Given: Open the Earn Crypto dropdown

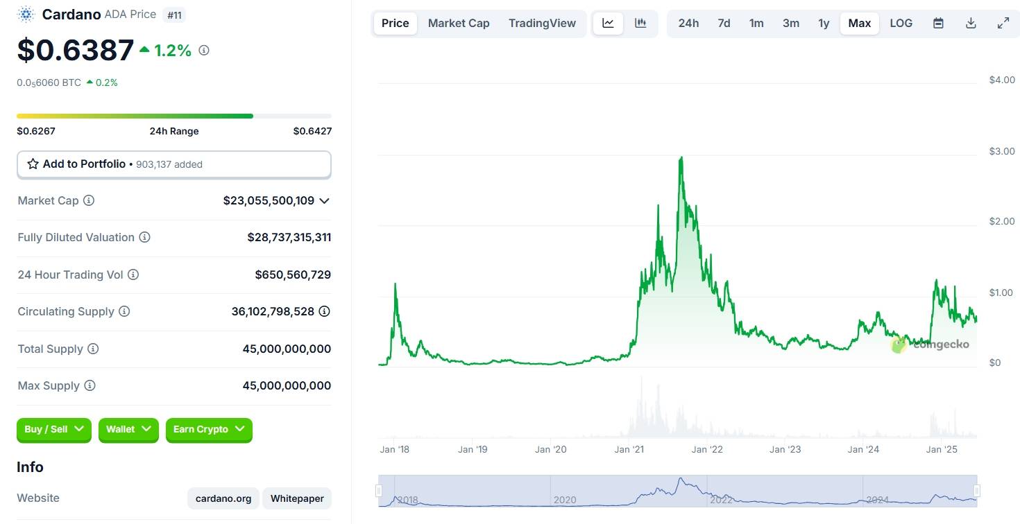Looking at the screenshot, I should tap(209, 430).
